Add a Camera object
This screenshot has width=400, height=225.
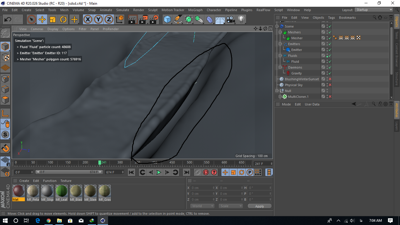(x=230, y=20)
